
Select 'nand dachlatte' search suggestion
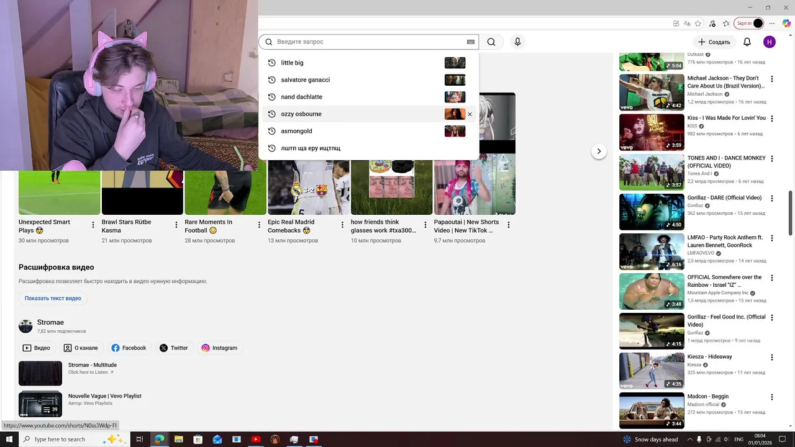click(369, 97)
